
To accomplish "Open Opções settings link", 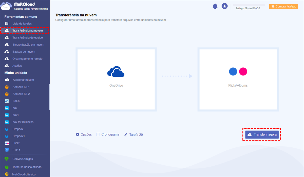I will point(86,134).
